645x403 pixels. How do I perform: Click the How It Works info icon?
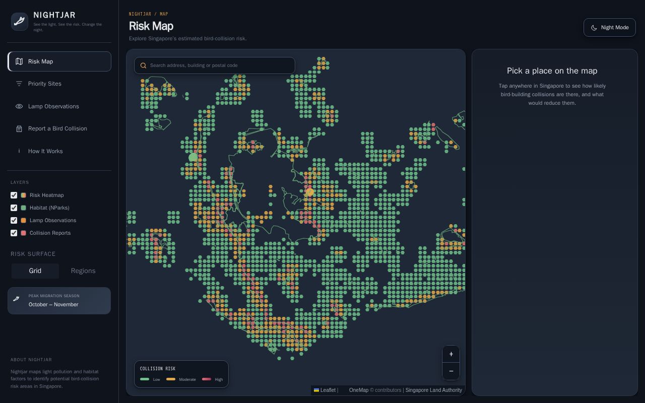coord(19,151)
